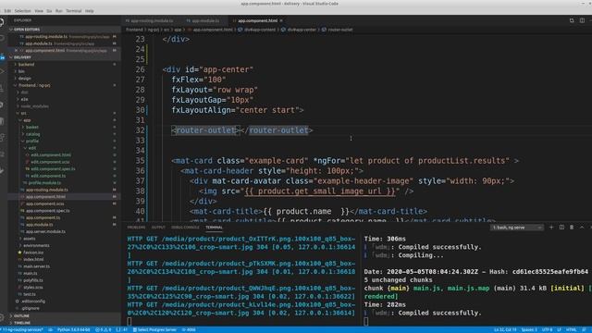Viewport: 592px width, 333px height.
Task: Open the Help menu
Action: tap(90, 11)
